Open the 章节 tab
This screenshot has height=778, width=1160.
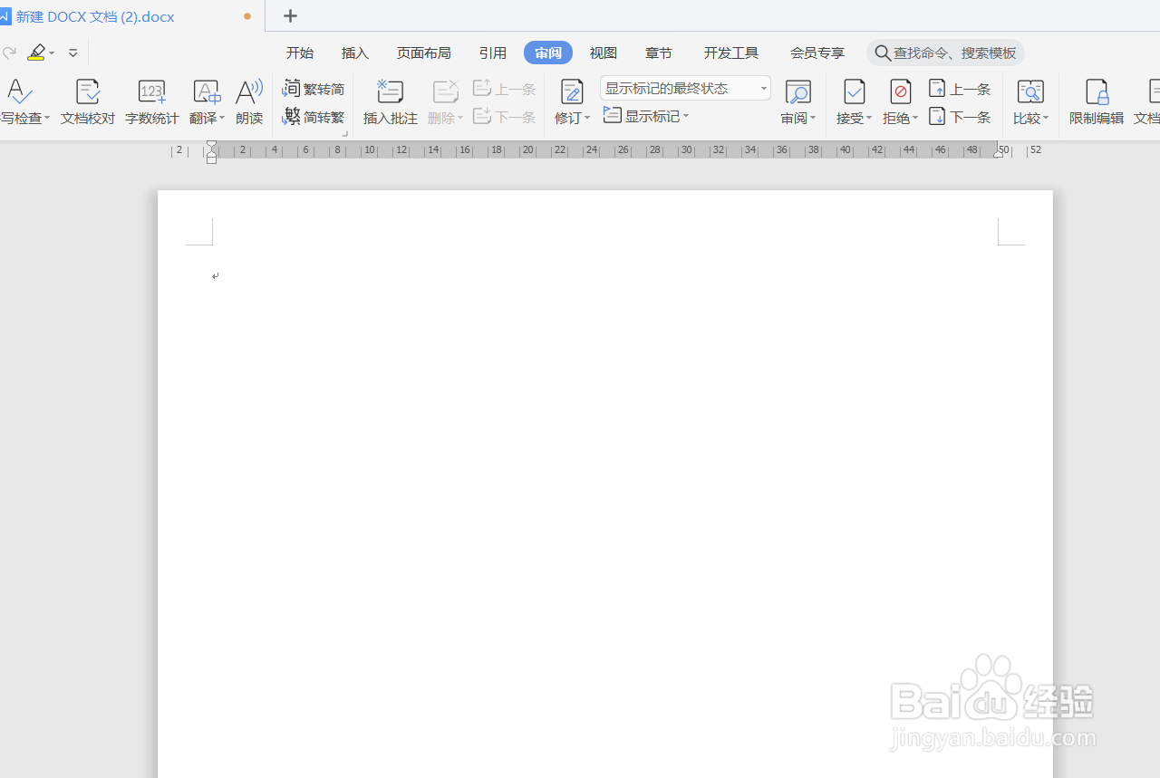click(659, 53)
